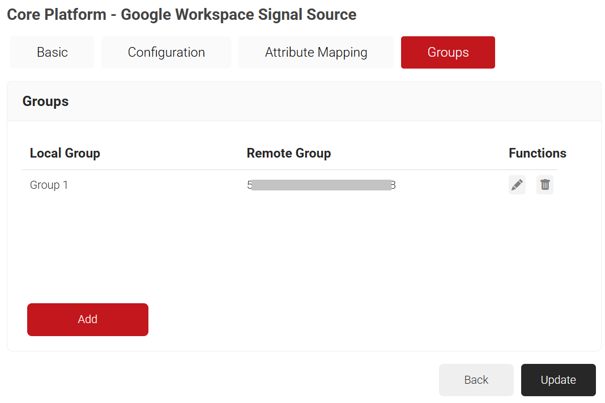Click the black Update button
The image size is (605, 403).
point(558,380)
